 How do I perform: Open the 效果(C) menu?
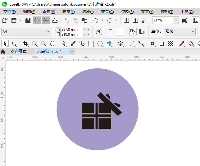tap(107, 12)
